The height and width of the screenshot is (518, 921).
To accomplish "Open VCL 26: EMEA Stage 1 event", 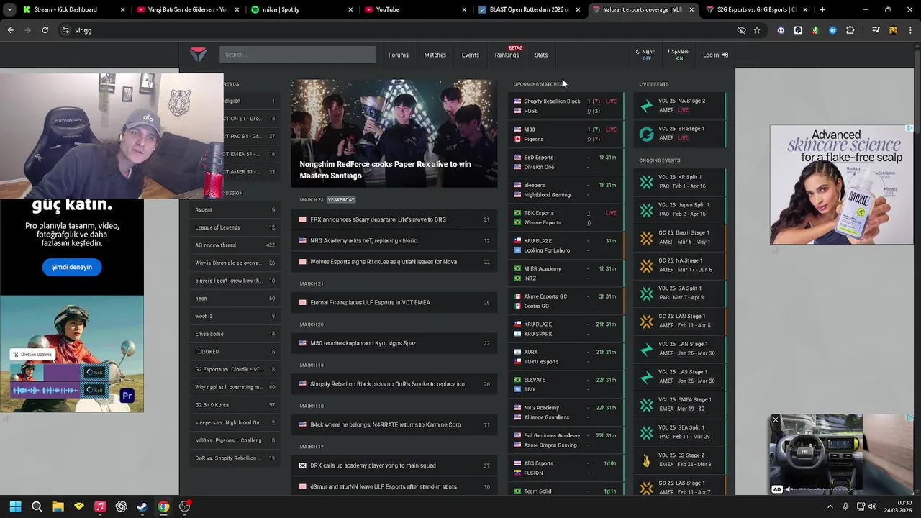I will [680, 404].
